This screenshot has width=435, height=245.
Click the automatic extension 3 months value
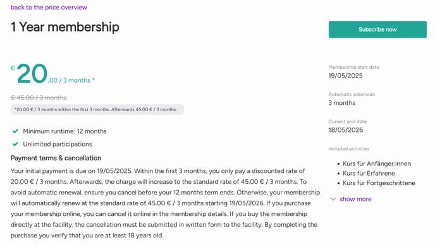pos(342,103)
